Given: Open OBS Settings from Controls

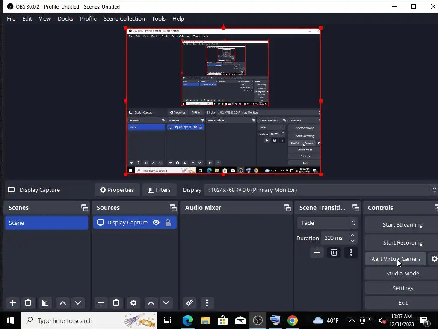Looking at the screenshot, I should (x=402, y=288).
